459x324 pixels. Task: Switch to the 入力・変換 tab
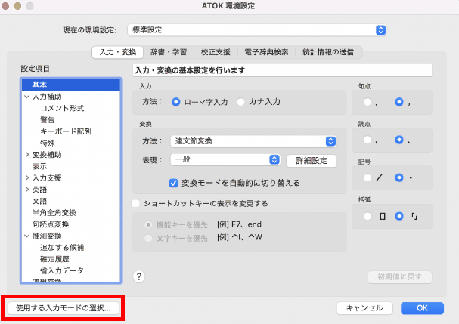pyautogui.click(x=118, y=52)
